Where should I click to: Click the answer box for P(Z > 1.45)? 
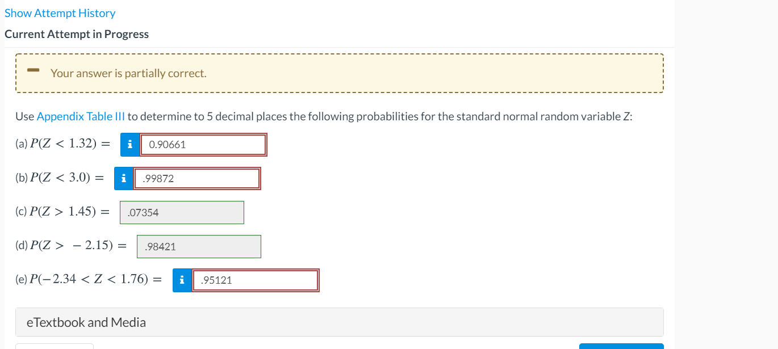click(x=182, y=212)
